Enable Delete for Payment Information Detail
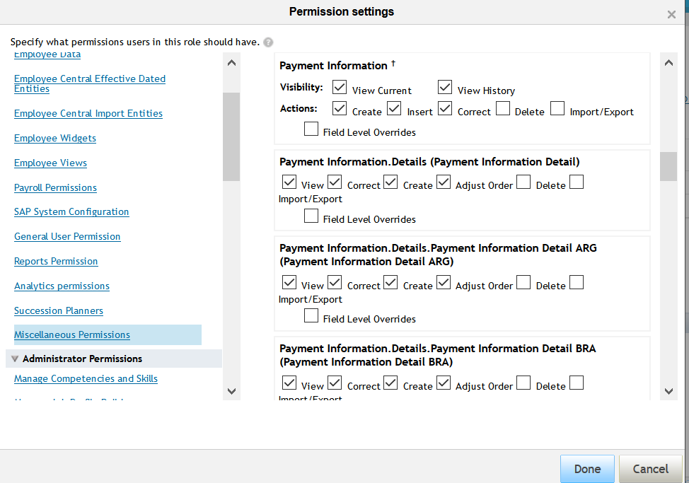This screenshot has height=483, width=689. click(523, 182)
